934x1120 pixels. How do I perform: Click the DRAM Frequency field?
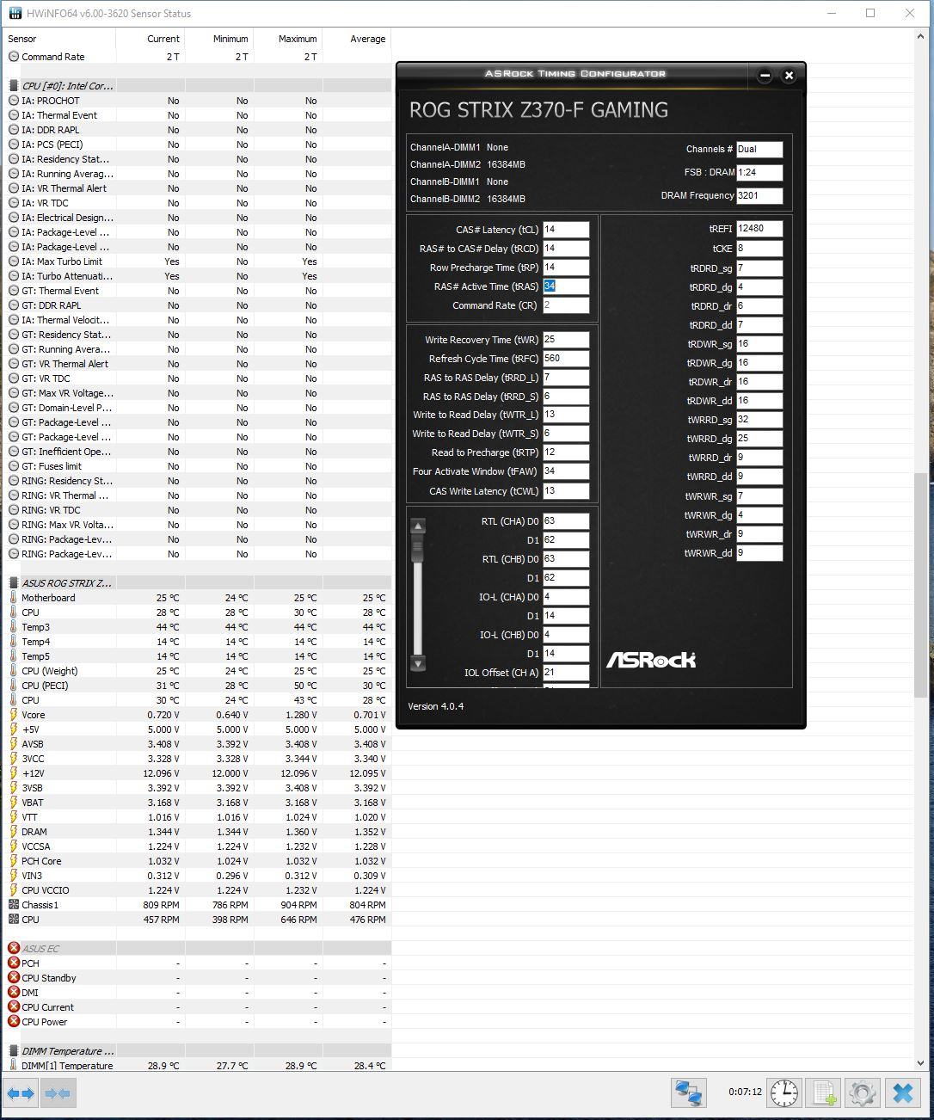click(759, 196)
